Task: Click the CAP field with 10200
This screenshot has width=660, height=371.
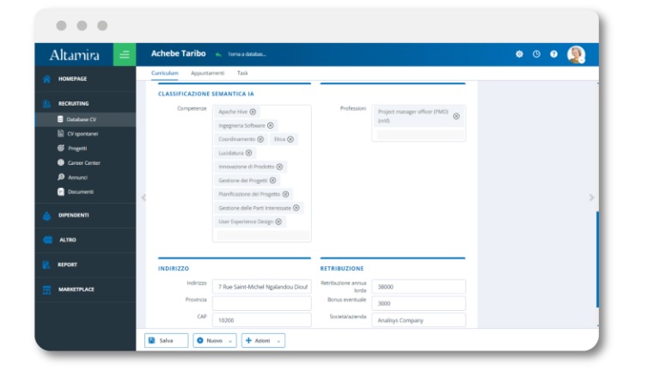Action: 262,320
